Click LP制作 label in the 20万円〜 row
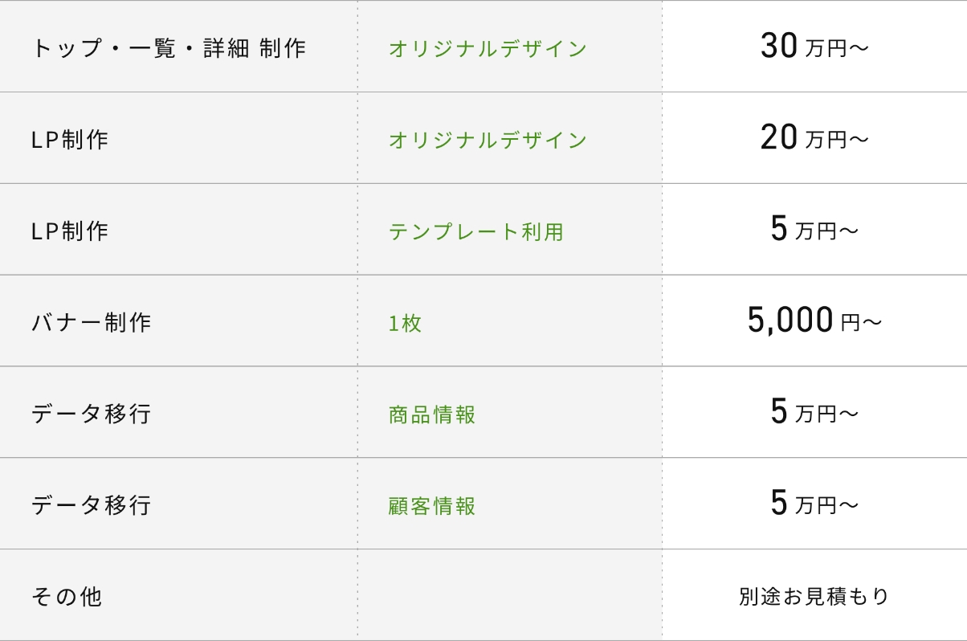 pyautogui.click(x=70, y=140)
